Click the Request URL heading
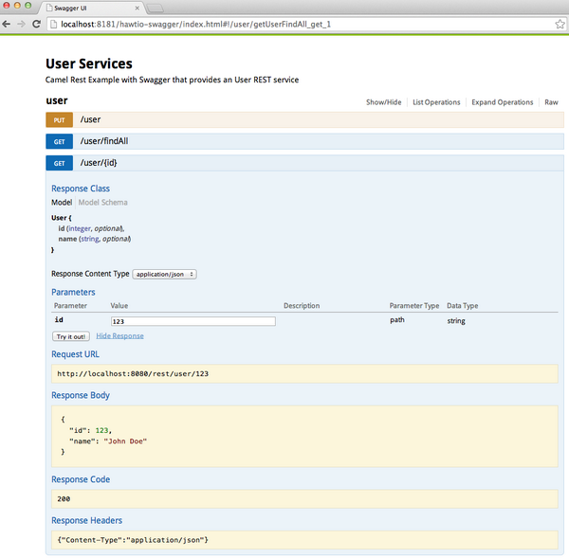 75,354
